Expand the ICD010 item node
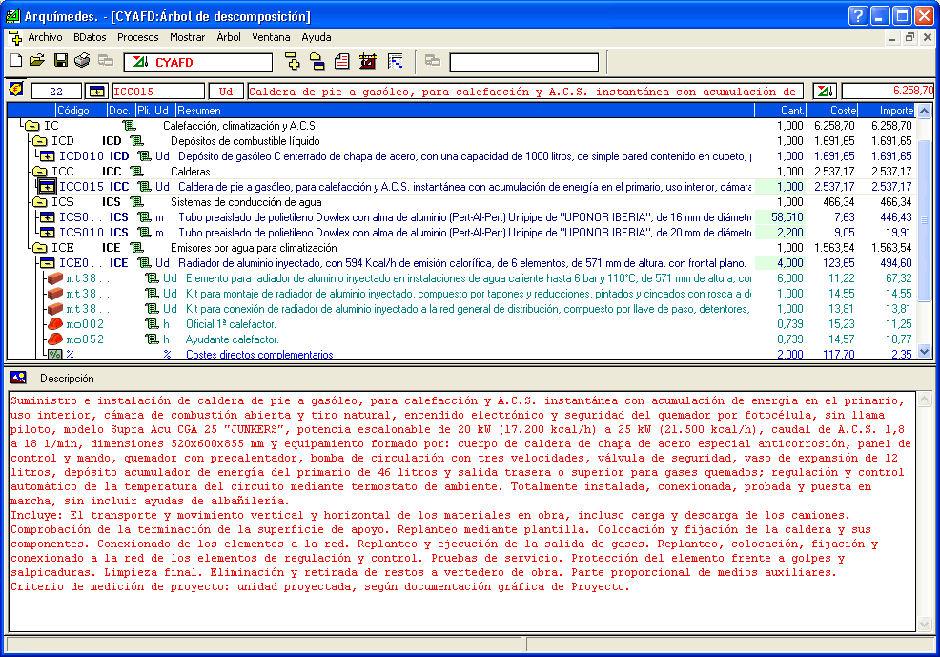This screenshot has height=657, width=940. 47,156
